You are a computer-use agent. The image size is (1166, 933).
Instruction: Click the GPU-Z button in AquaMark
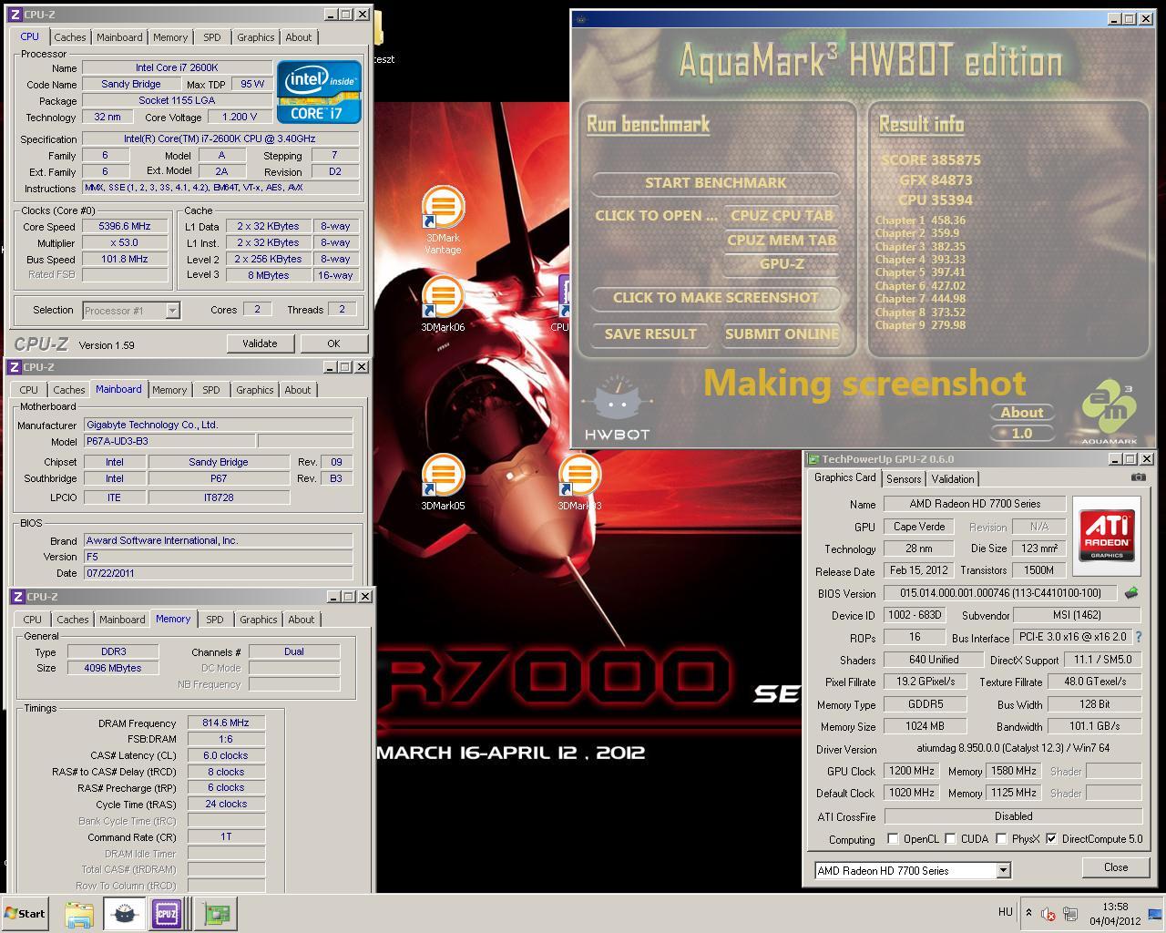[782, 264]
